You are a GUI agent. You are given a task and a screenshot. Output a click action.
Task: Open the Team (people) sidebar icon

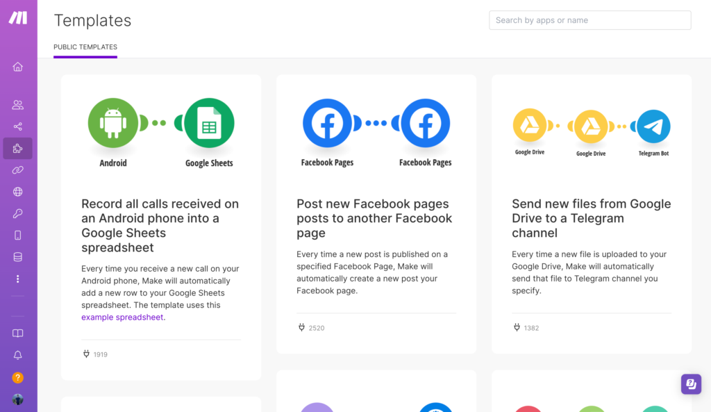point(17,105)
